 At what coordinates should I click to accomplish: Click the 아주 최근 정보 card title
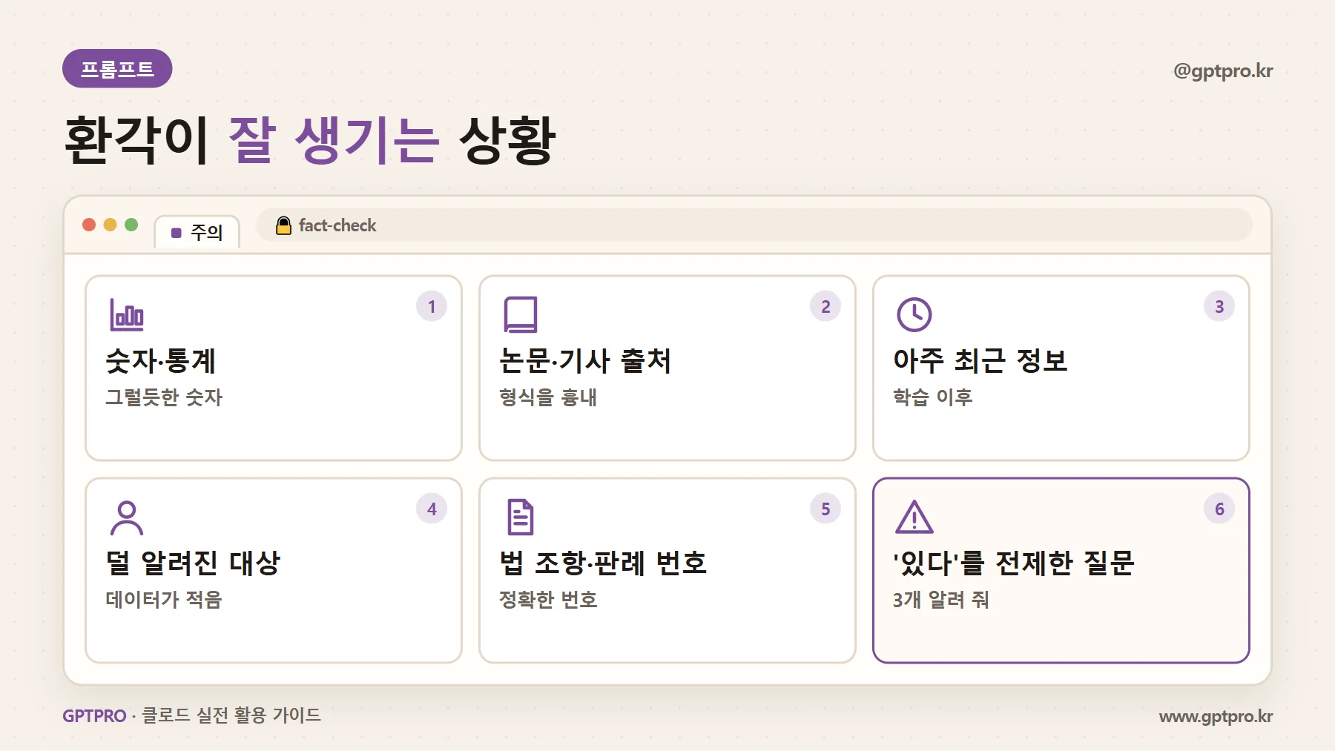point(980,361)
